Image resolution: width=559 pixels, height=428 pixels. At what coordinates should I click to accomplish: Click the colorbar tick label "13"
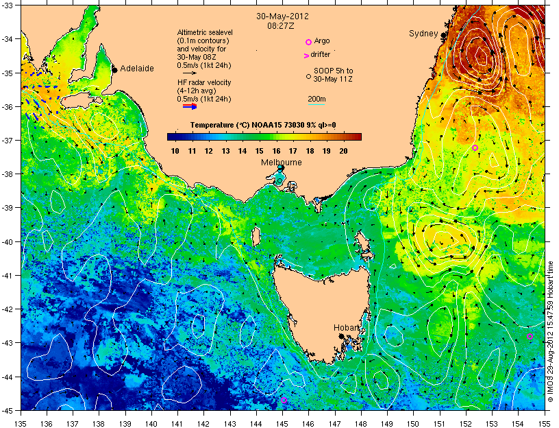pyautogui.click(x=225, y=151)
